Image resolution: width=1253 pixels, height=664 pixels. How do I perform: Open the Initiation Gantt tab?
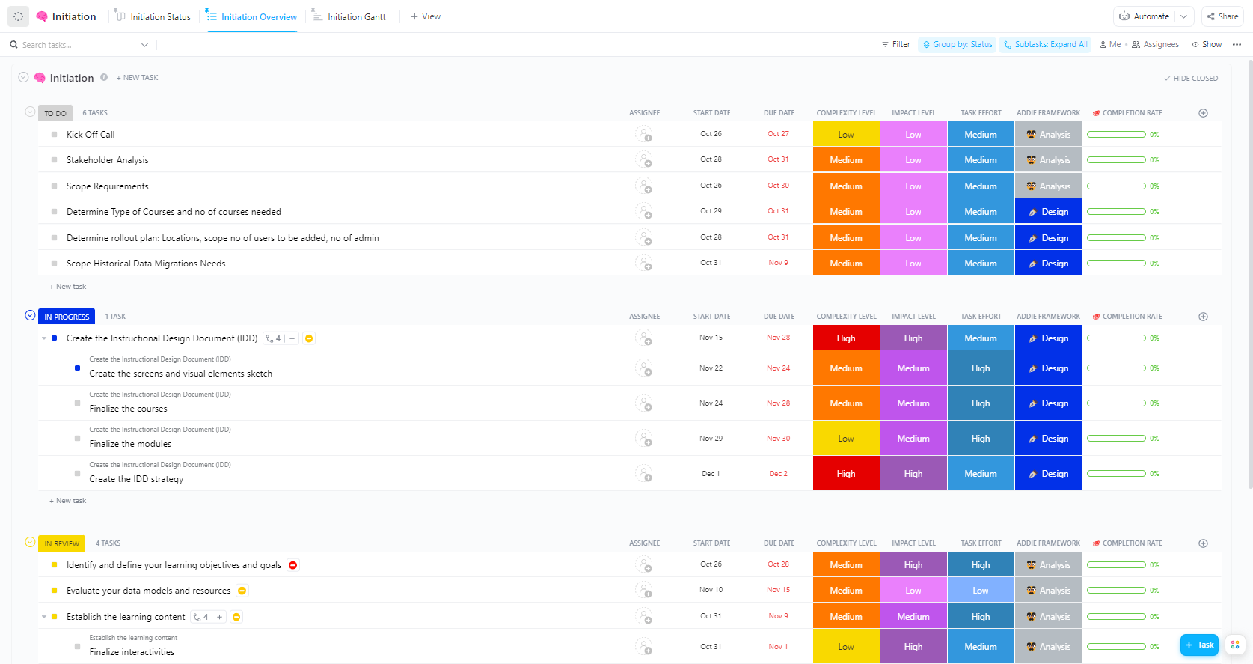pos(349,16)
